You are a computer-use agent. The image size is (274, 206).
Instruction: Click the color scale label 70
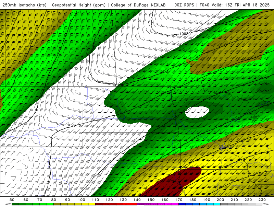coord(40,200)
